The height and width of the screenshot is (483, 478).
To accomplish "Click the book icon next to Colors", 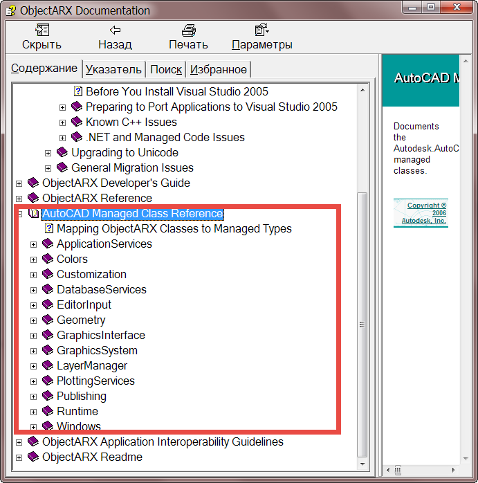I will [x=48, y=259].
